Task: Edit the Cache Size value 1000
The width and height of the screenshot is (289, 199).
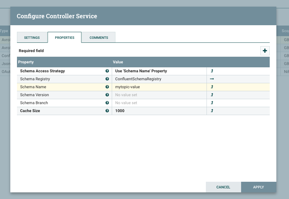Action: (159, 111)
